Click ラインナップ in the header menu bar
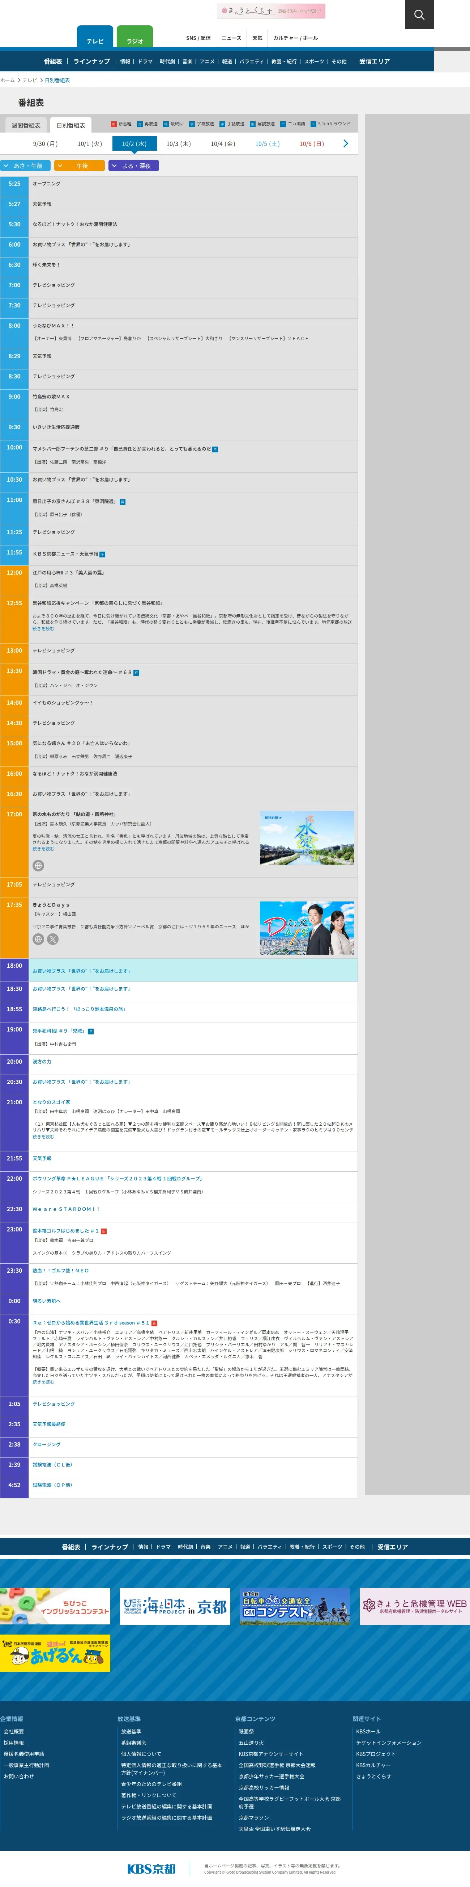 91,62
